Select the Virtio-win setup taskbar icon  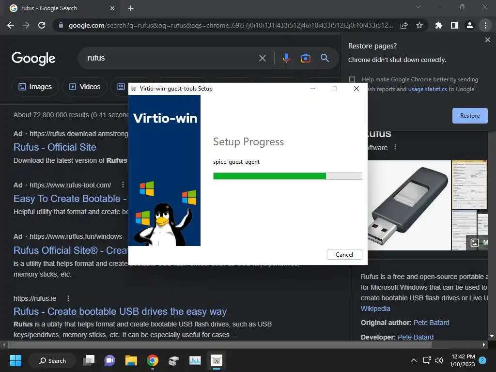coord(217,360)
